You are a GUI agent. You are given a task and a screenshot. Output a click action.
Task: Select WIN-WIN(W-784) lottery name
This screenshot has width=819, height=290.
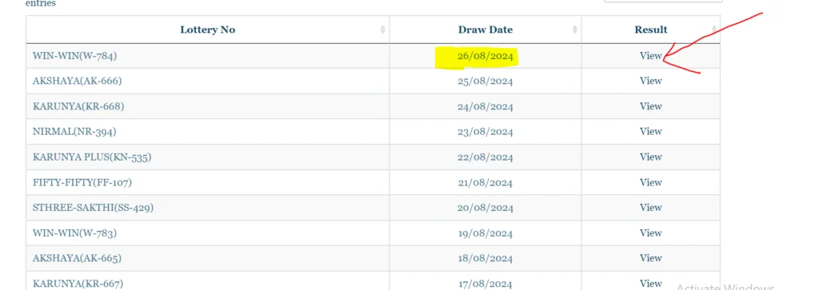coord(74,56)
